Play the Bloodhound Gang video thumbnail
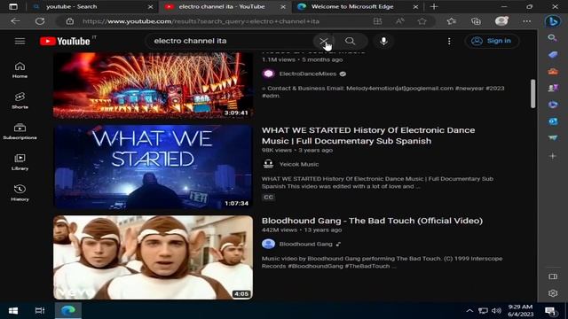The width and height of the screenshot is (568, 319). pos(154,257)
